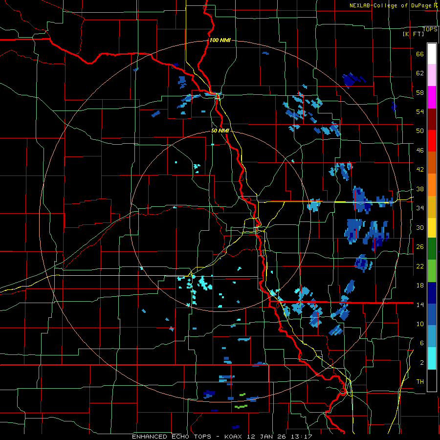Click the legend value '18'
Viewport: 440px width, 440px height.
[420, 286]
